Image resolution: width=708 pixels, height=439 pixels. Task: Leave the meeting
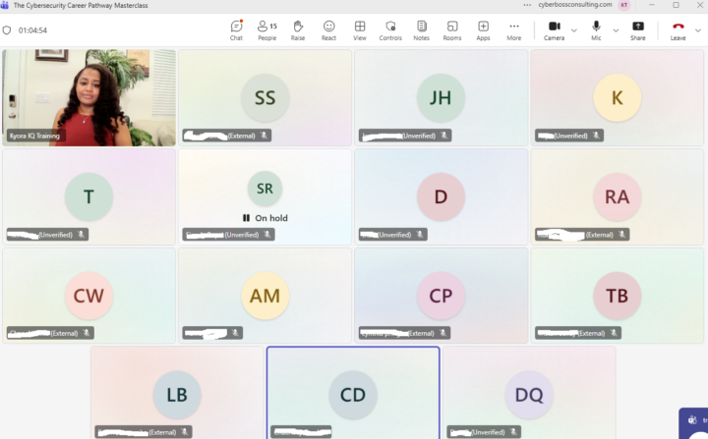[x=678, y=30]
